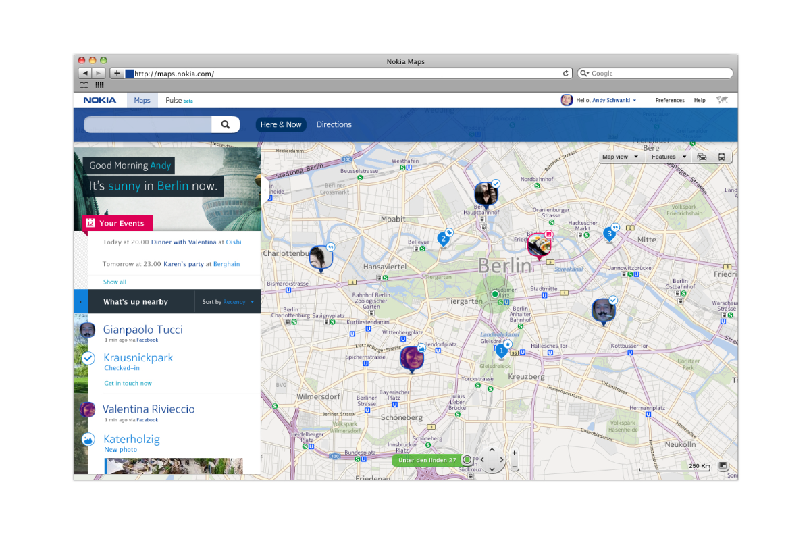
Task: Zoom out with the minus button
Action: coord(515,467)
